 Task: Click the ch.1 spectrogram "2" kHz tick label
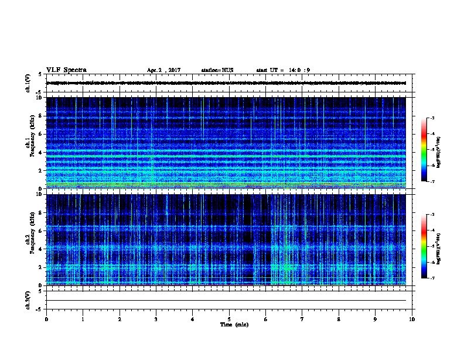coord(40,171)
